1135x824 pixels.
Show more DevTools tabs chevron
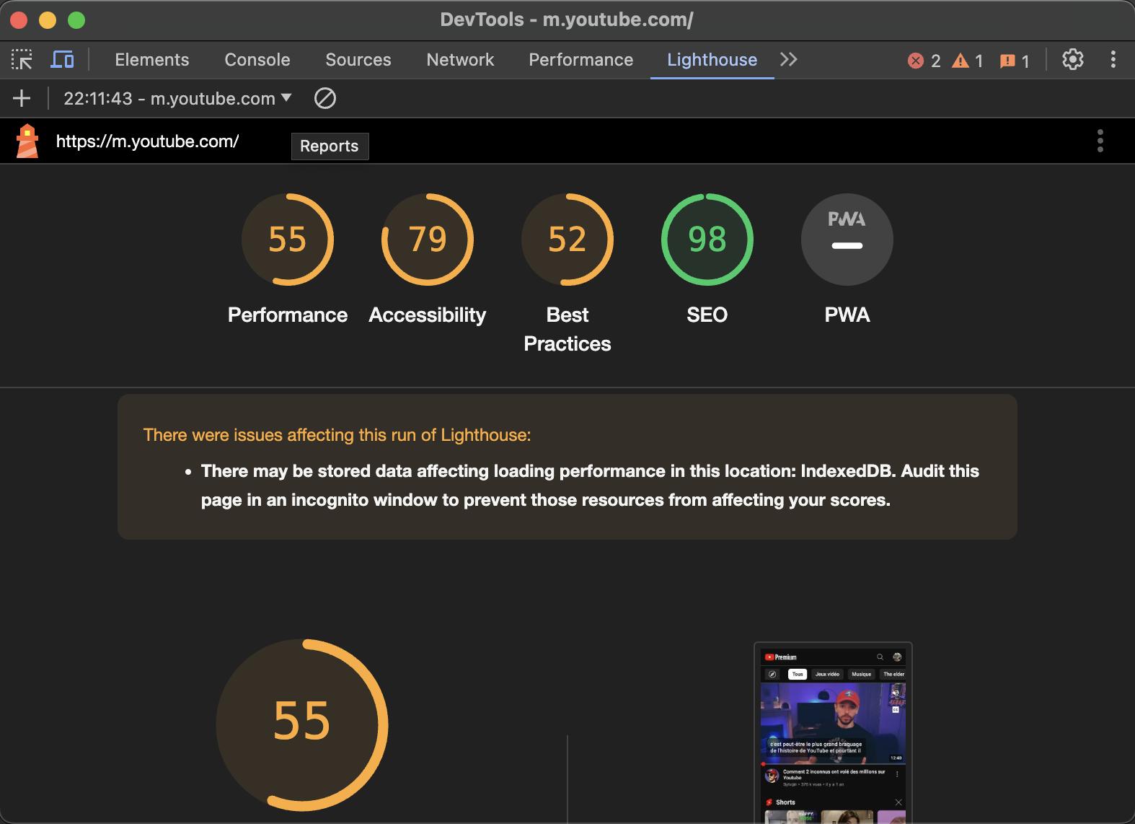tap(789, 60)
